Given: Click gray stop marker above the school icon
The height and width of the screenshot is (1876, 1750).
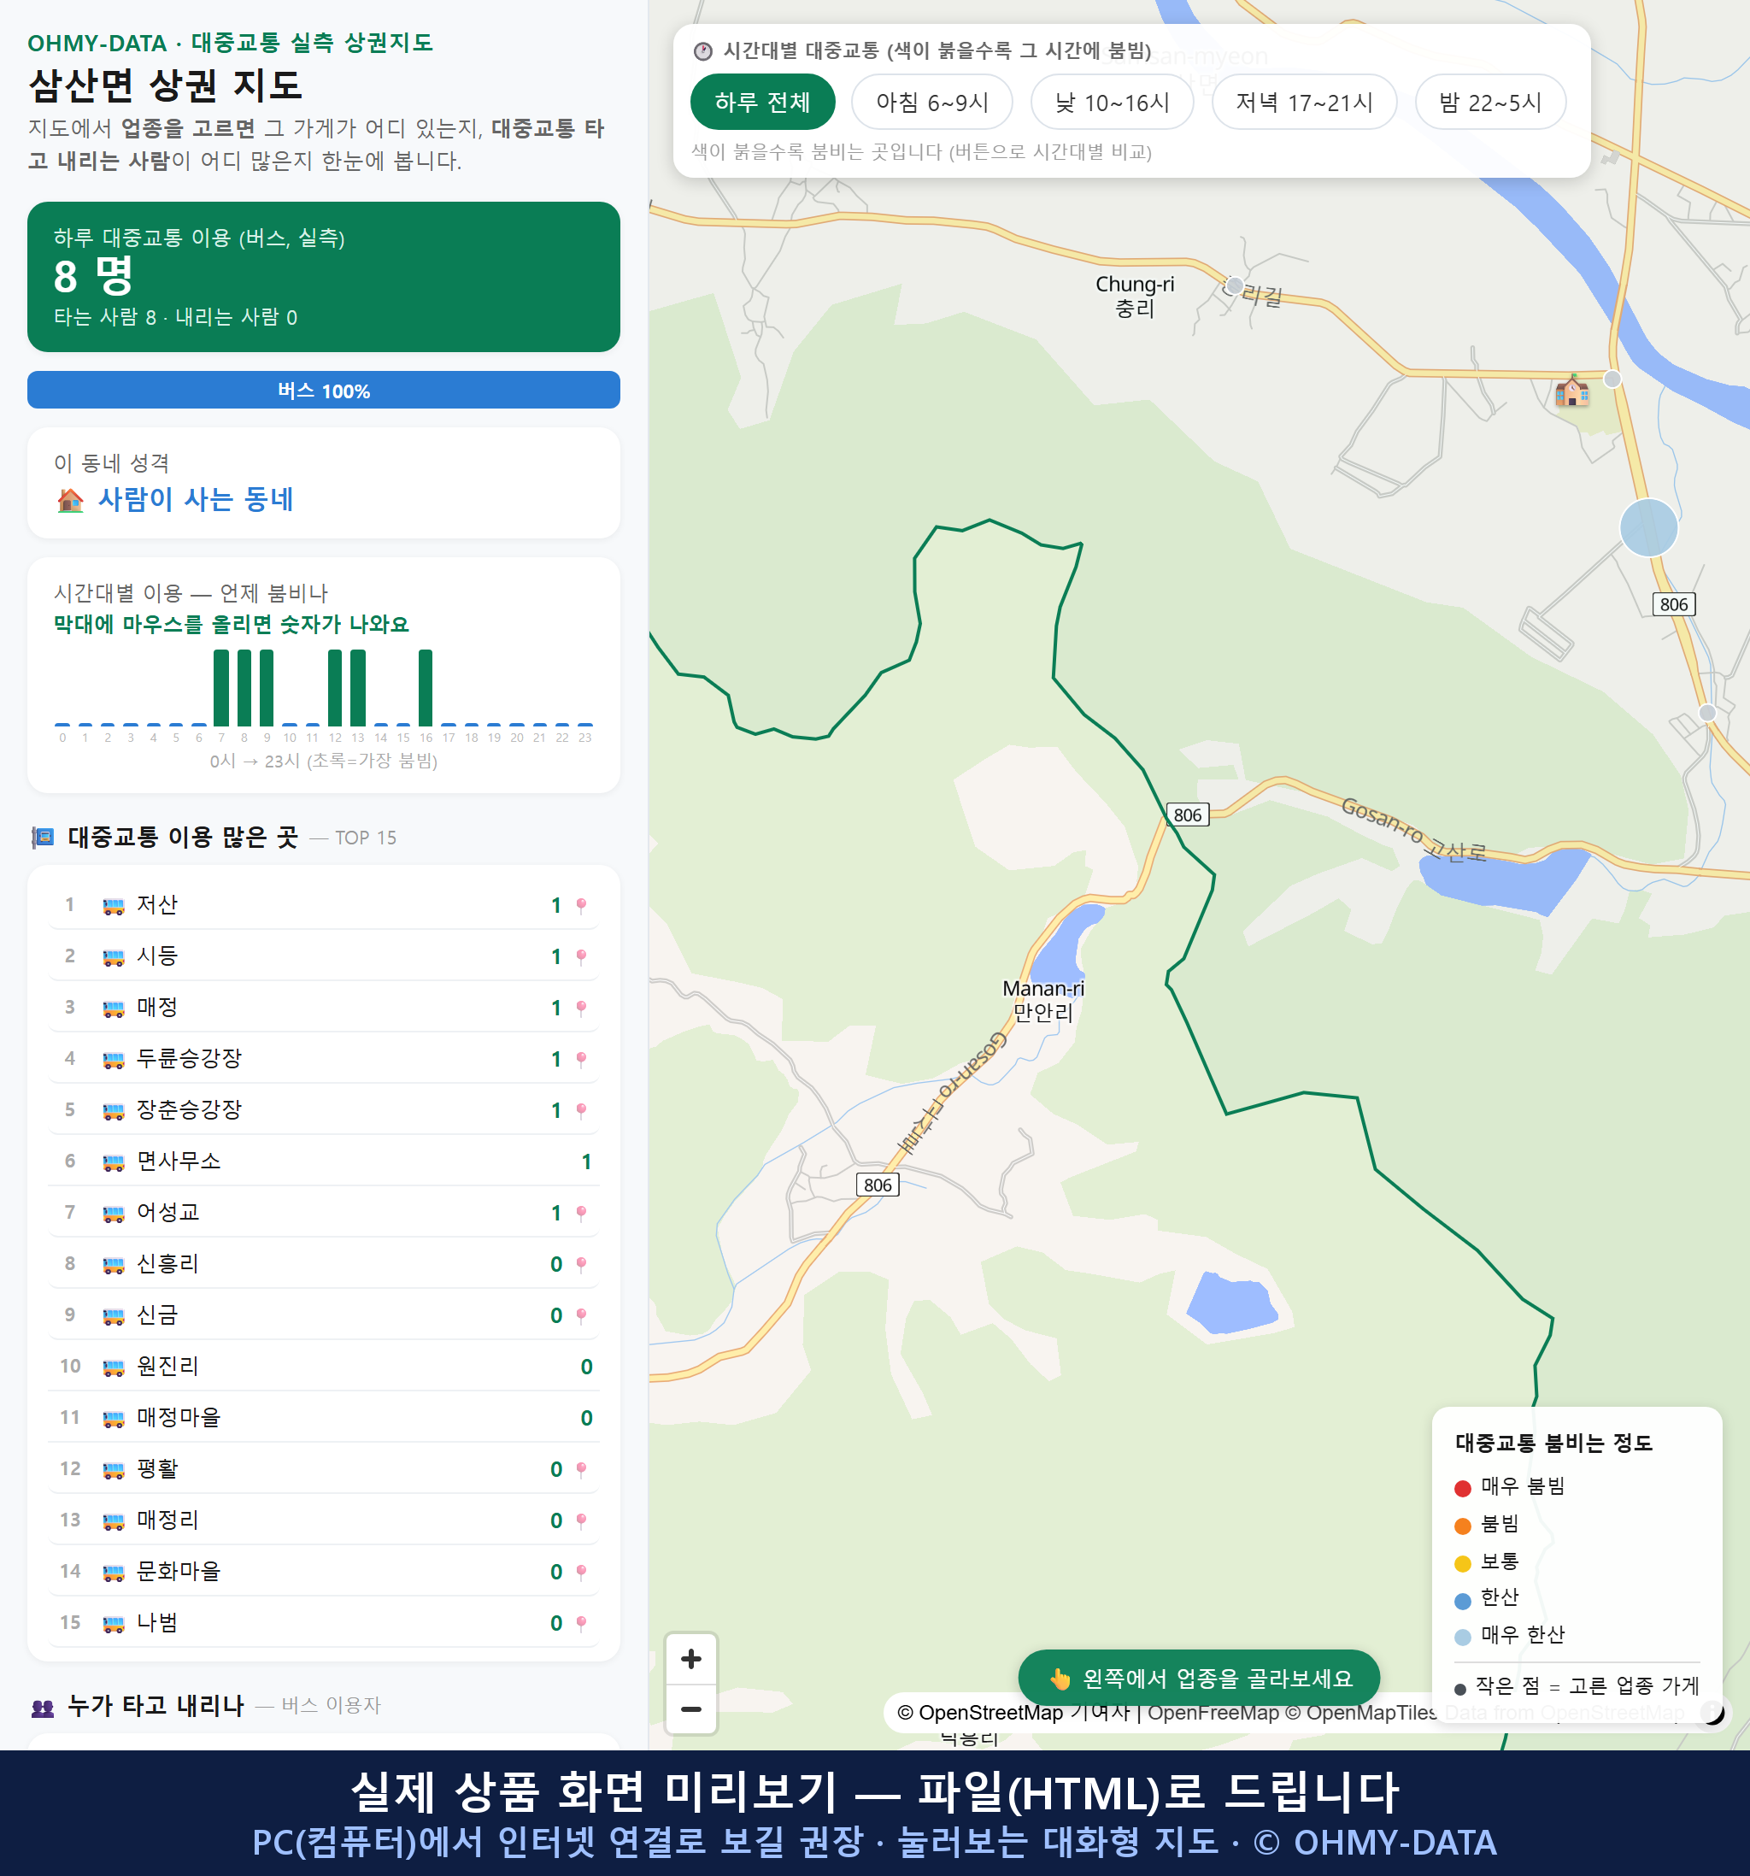Looking at the screenshot, I should coord(1612,379).
